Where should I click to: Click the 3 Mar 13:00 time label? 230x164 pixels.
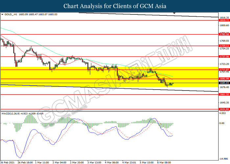point(94,162)
